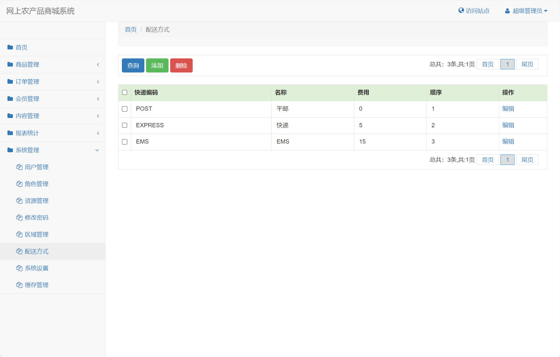Viewport: 560px width, 357px height.
Task: Click the copy icon beside 用户管理
Action: point(19,167)
